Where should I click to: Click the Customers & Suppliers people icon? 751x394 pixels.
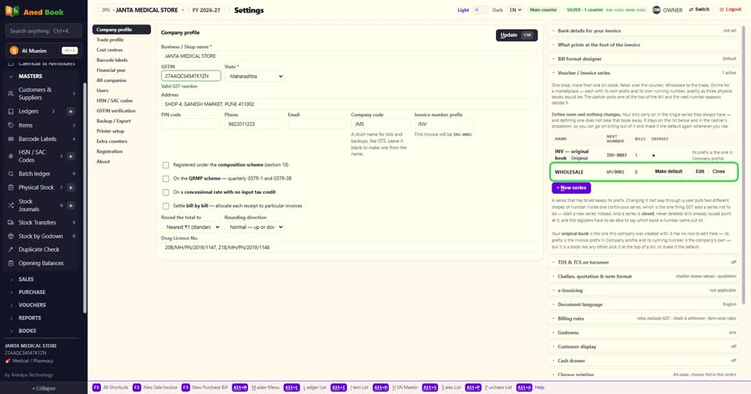tap(10, 93)
